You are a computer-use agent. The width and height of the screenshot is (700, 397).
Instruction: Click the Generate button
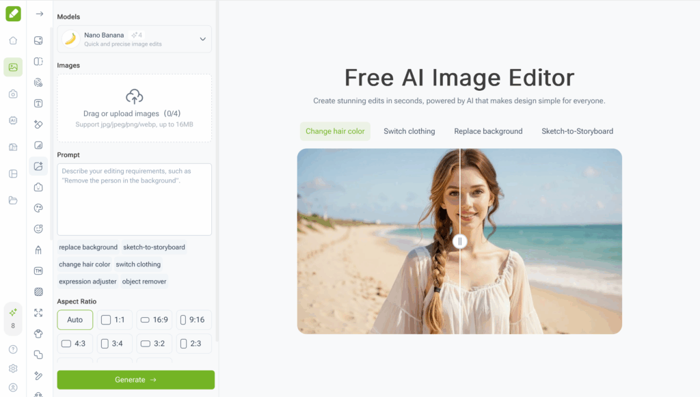tap(135, 379)
